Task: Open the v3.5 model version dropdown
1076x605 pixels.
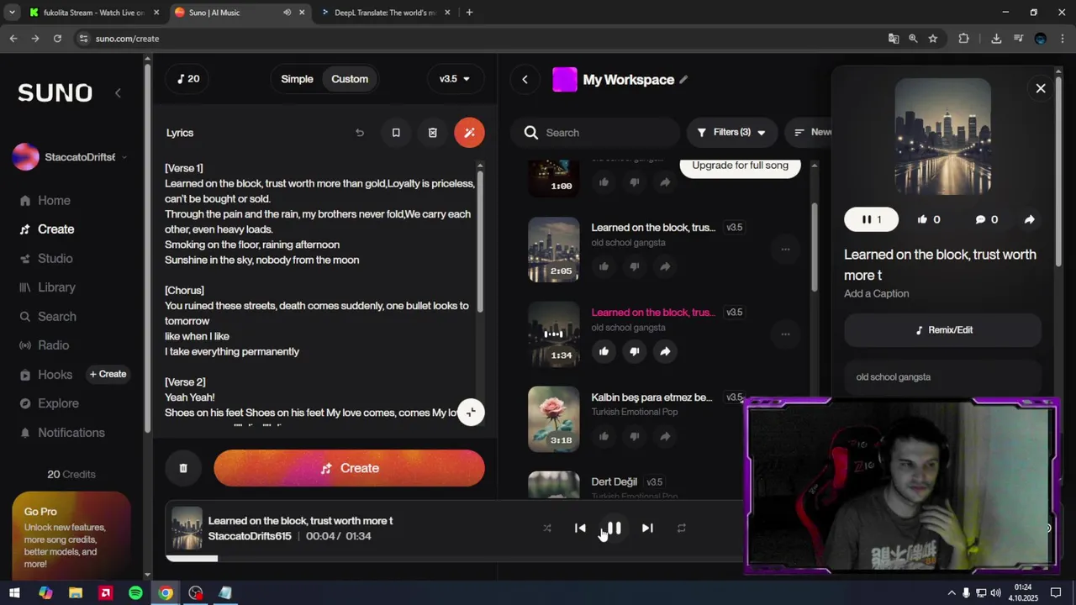Action: pos(455,79)
